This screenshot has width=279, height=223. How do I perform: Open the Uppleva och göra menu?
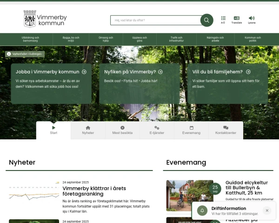139,39
